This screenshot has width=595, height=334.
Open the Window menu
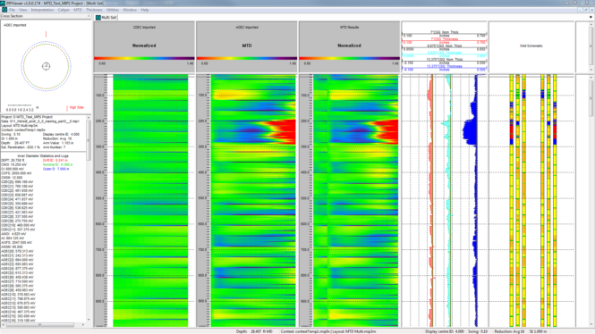pos(130,10)
